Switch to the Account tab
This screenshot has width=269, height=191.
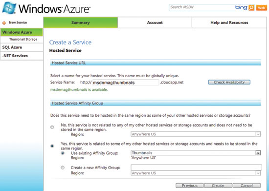click(x=155, y=22)
